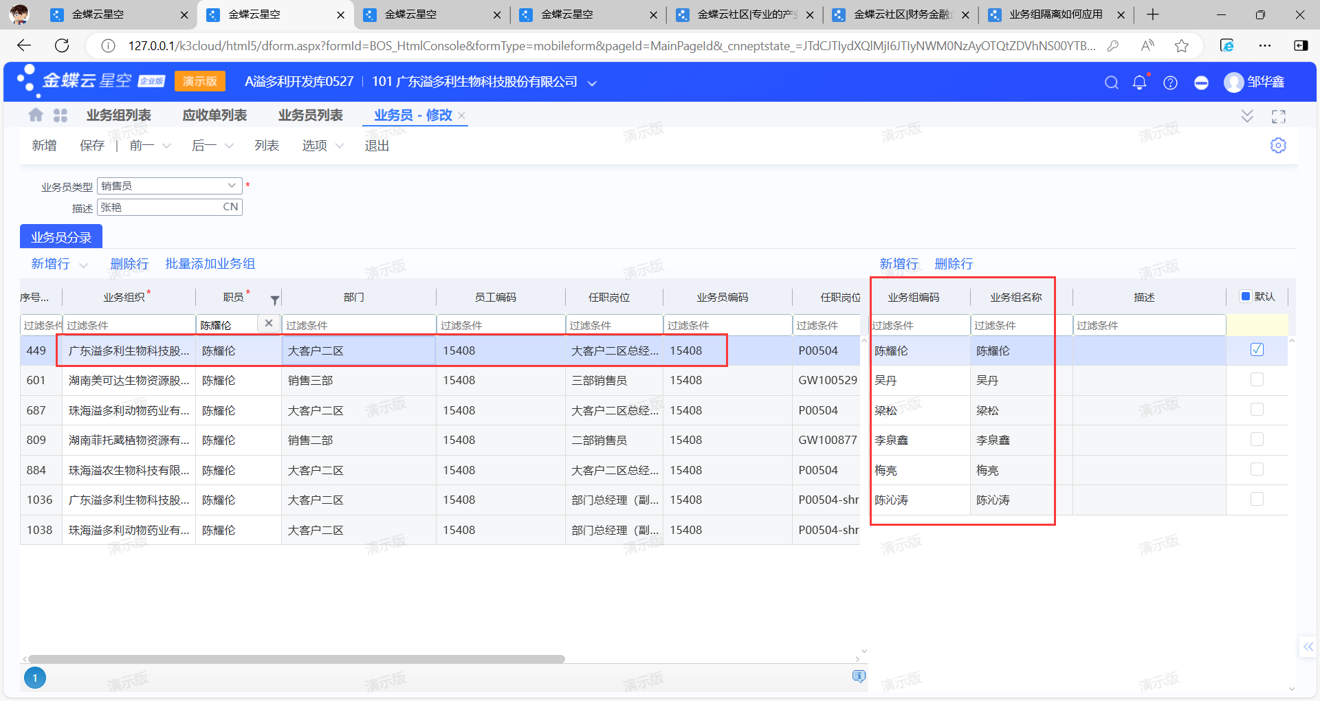
Task: Close the 业务员 - 修改 tab
Action: [x=461, y=115]
